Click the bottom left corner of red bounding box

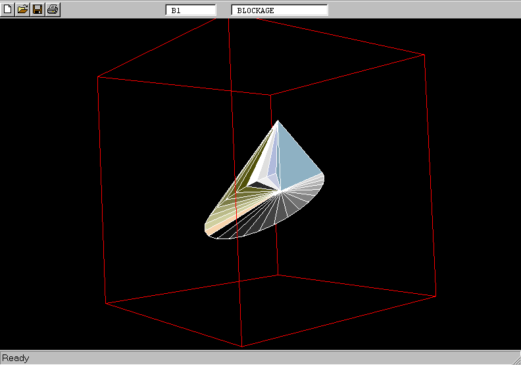tap(106, 304)
